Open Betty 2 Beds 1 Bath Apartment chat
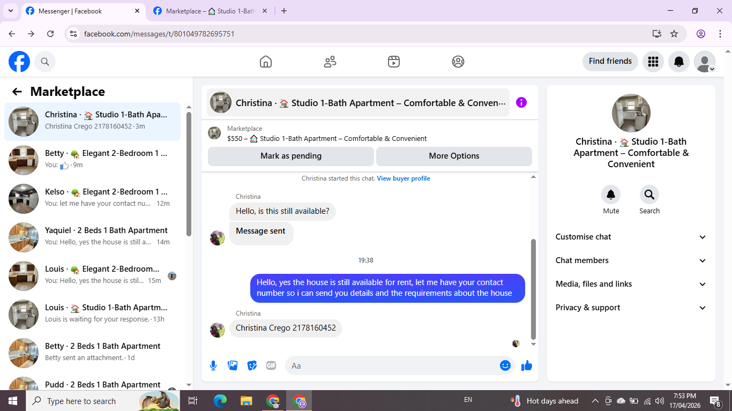The width and height of the screenshot is (732, 411). (93, 353)
